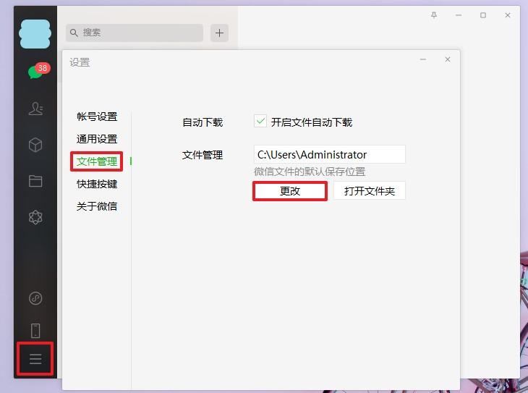Click the 微信文件的默认保存位置 hint text
Viewport: 528px width, 393px height.
pos(310,172)
